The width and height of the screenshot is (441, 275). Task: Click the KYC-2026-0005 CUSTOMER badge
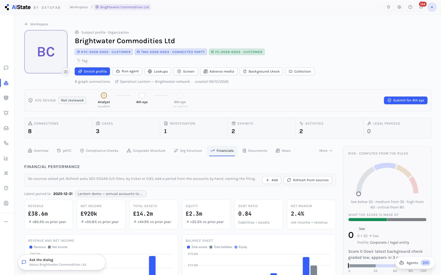104,52
